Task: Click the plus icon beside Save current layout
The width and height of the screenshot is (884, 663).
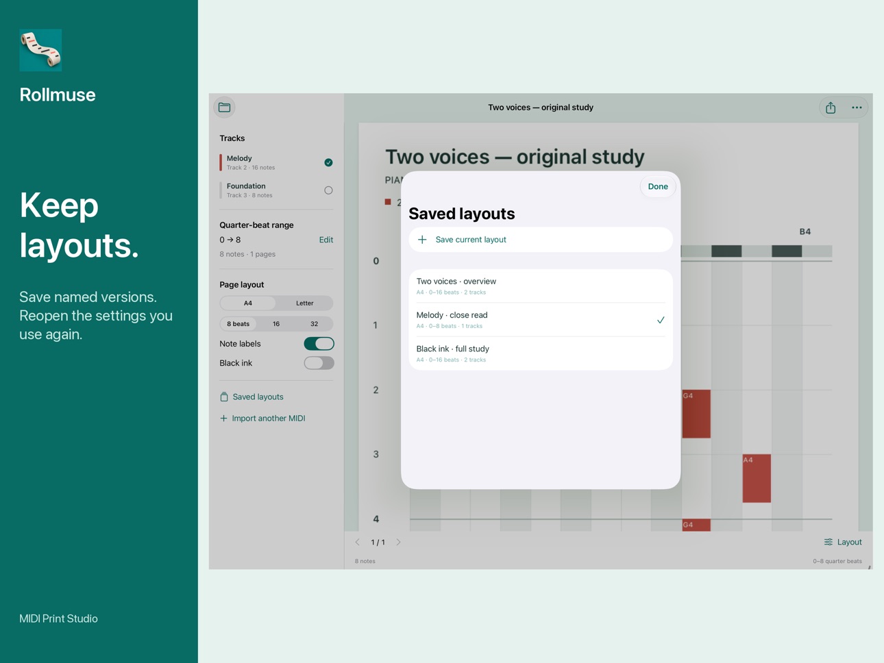Action: tap(422, 240)
